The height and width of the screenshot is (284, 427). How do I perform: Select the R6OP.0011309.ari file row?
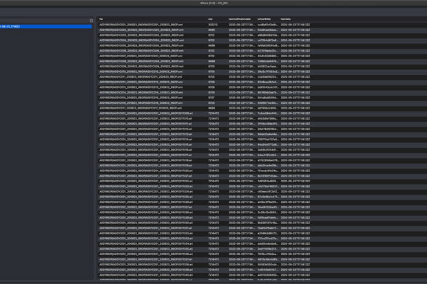[x=262, y=113]
